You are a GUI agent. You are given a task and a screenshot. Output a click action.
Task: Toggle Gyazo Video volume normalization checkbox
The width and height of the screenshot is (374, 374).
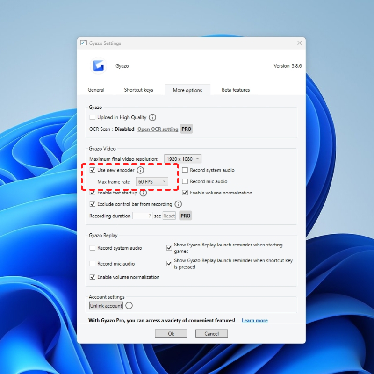(185, 193)
